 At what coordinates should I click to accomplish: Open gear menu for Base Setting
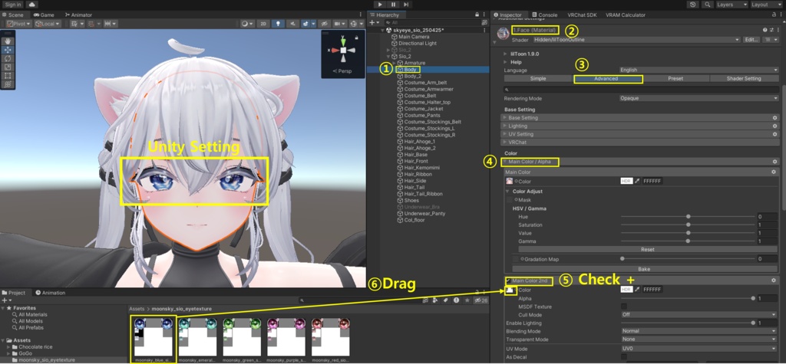[x=774, y=118]
